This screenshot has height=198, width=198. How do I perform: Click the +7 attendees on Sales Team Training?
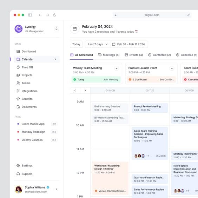click(147, 156)
